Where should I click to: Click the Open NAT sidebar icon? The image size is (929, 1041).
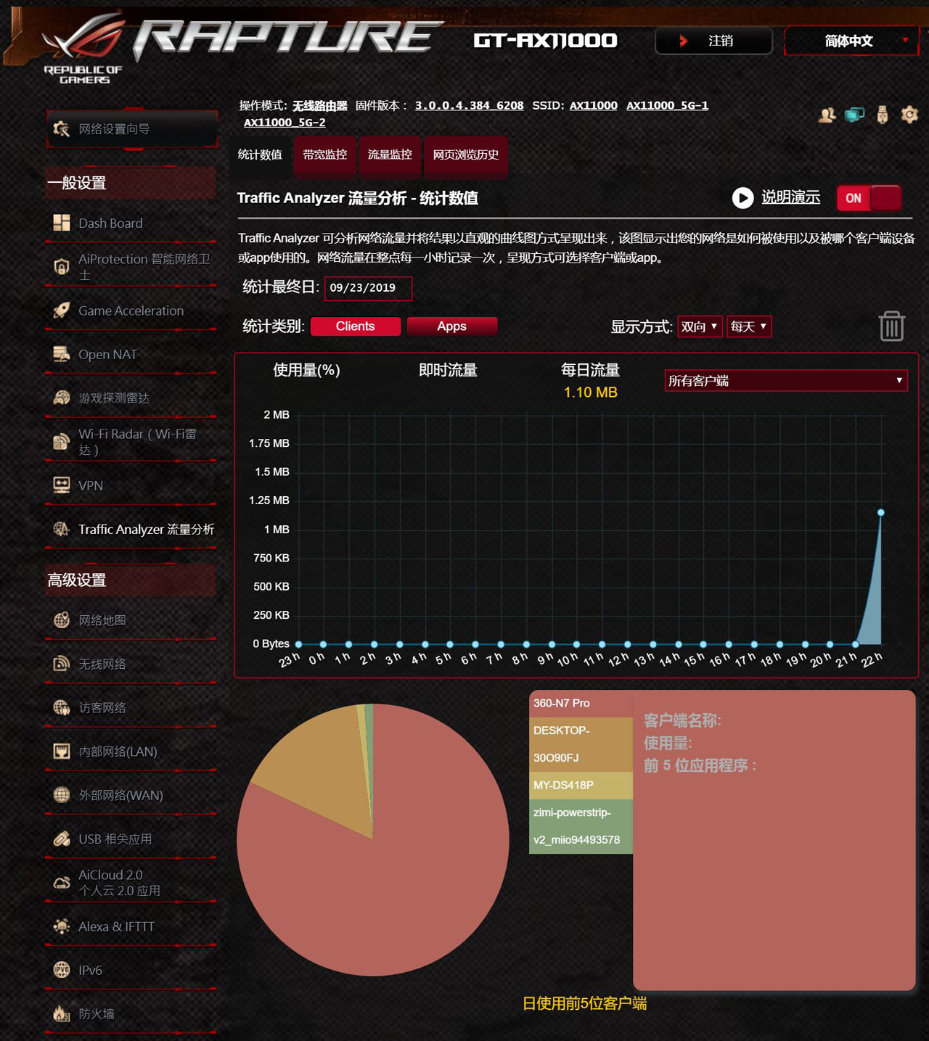[62, 354]
